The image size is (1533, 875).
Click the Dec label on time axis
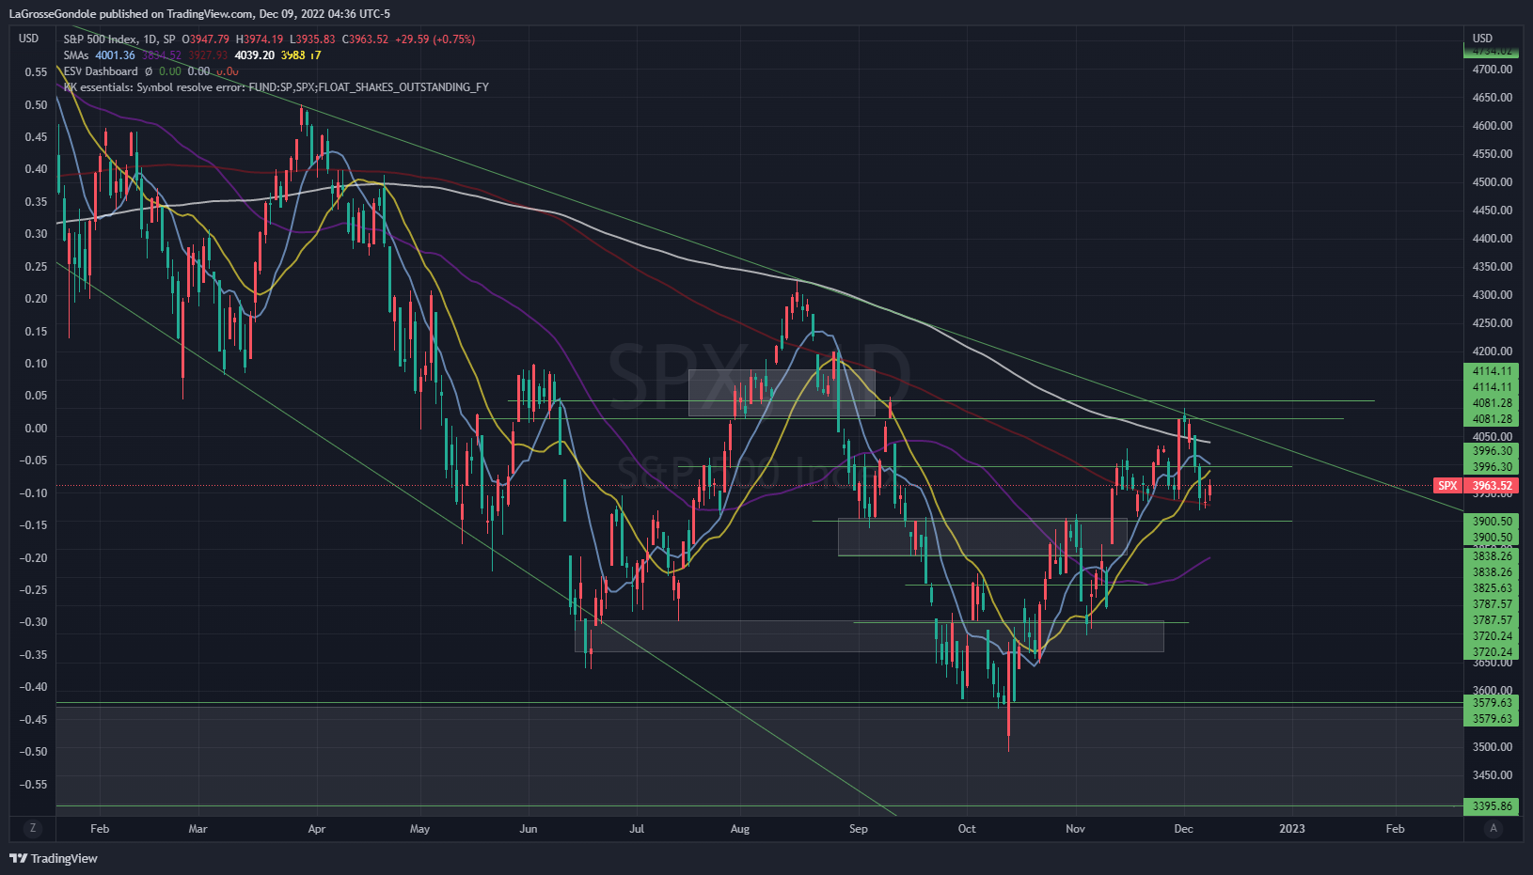(x=1184, y=829)
